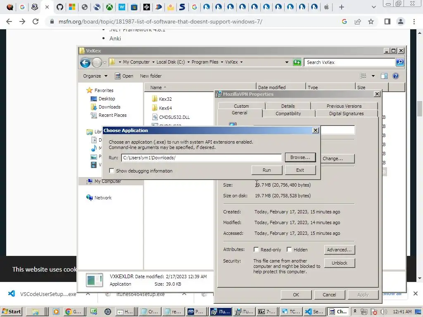This screenshot has height=317, width=423.
Task: Open explorer help icon
Action: point(396,76)
